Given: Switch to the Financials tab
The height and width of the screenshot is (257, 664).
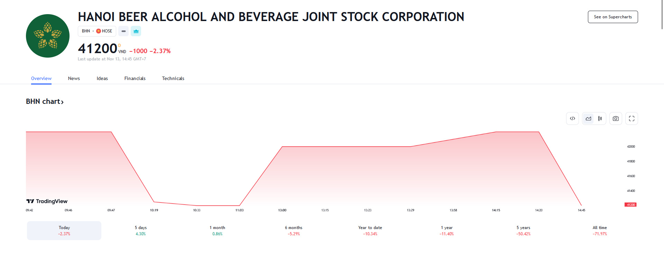Looking at the screenshot, I should (135, 78).
